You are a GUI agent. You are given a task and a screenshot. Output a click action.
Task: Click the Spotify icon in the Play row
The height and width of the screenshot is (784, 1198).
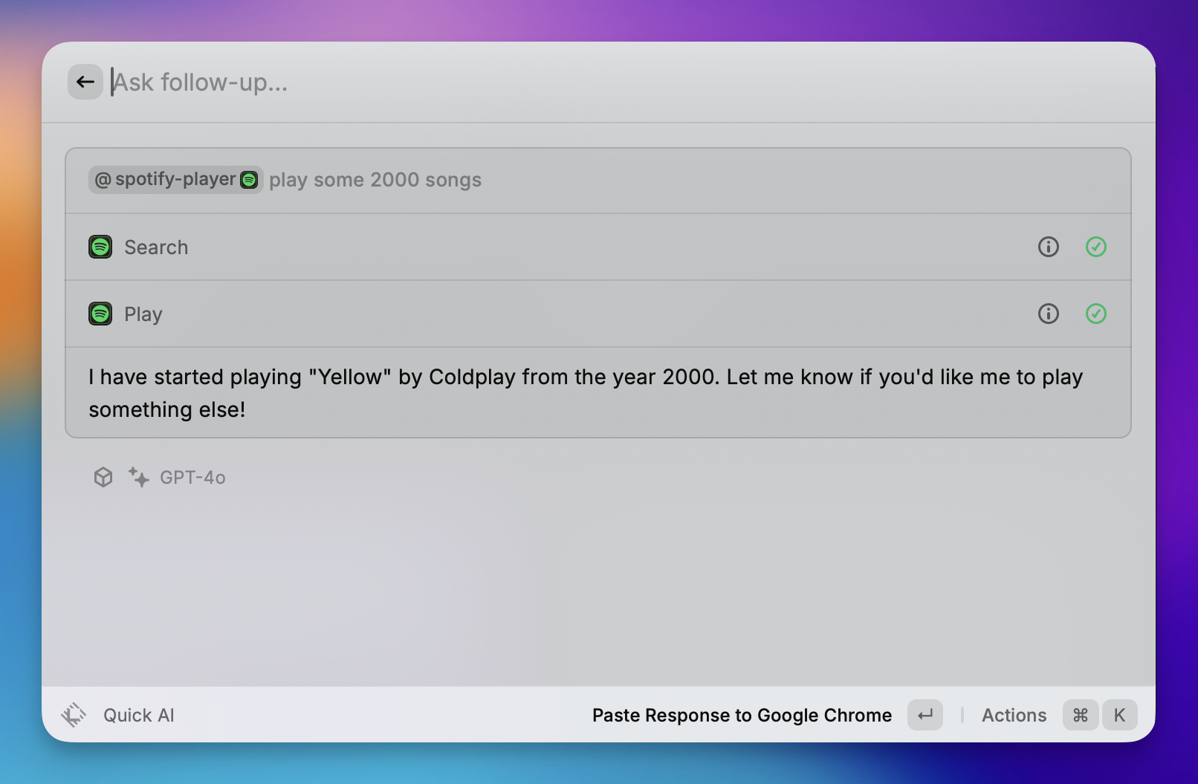point(100,314)
